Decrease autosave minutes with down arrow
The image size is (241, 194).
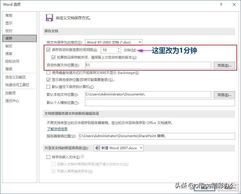point(119,52)
